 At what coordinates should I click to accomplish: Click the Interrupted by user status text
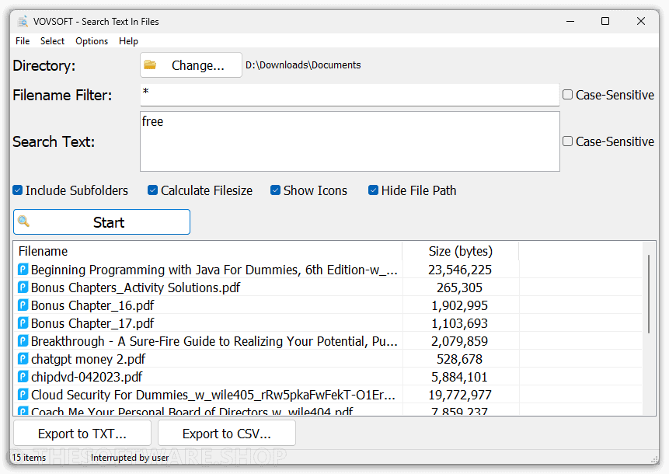[x=130, y=458]
